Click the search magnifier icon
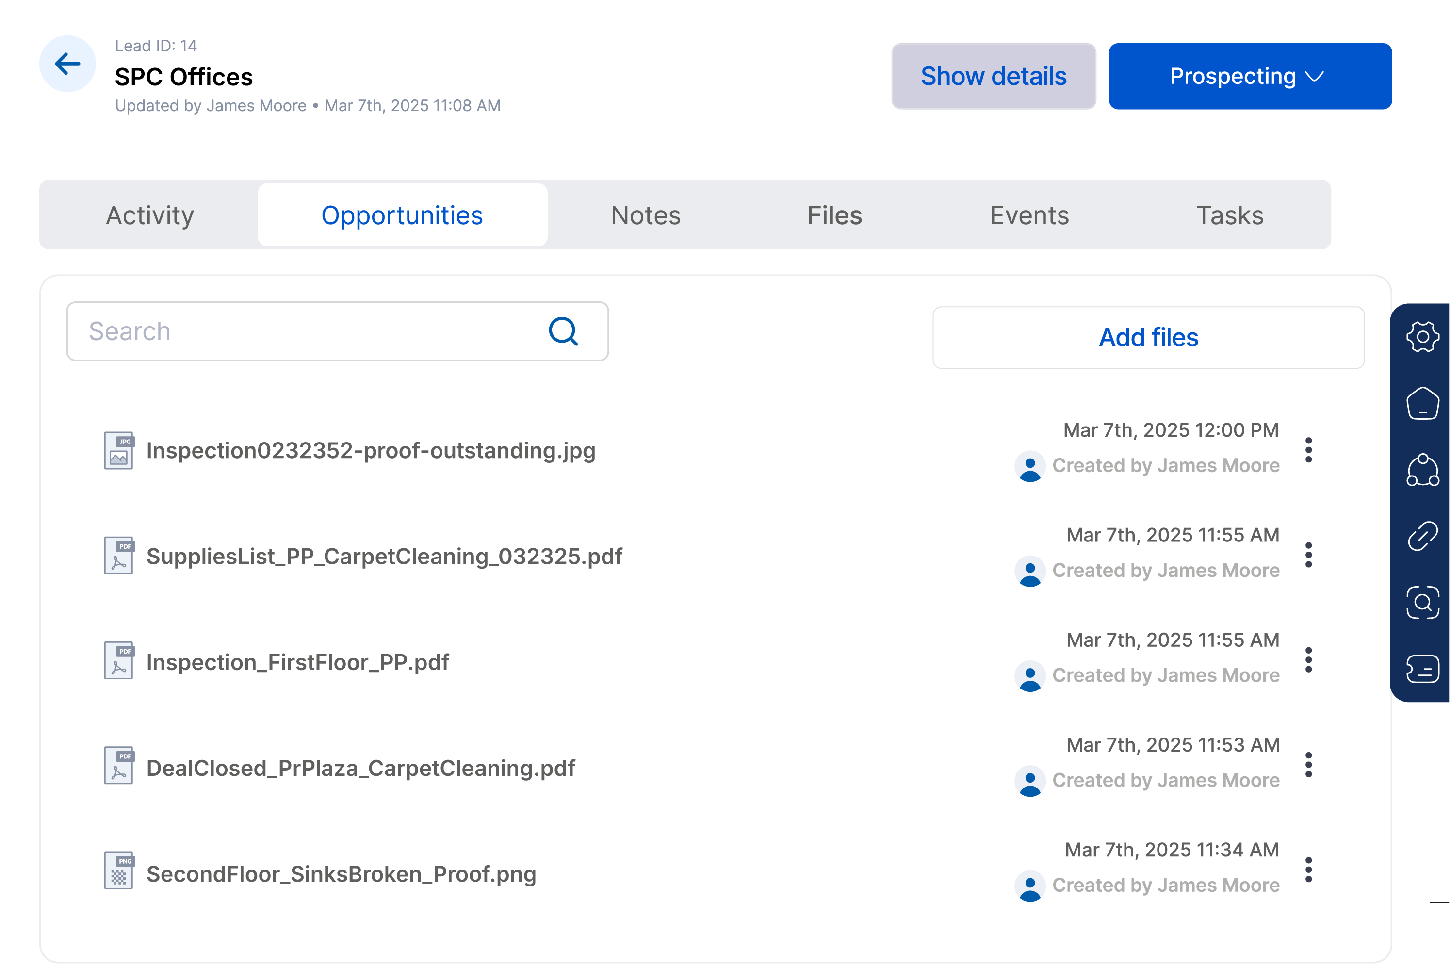Viewport: 1451px width, 968px height. click(x=563, y=331)
